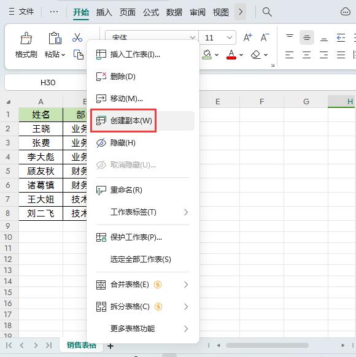This screenshot has width=356, height=357.
Task: Expand 拆分表格(C) submenu
Action: (x=142, y=307)
